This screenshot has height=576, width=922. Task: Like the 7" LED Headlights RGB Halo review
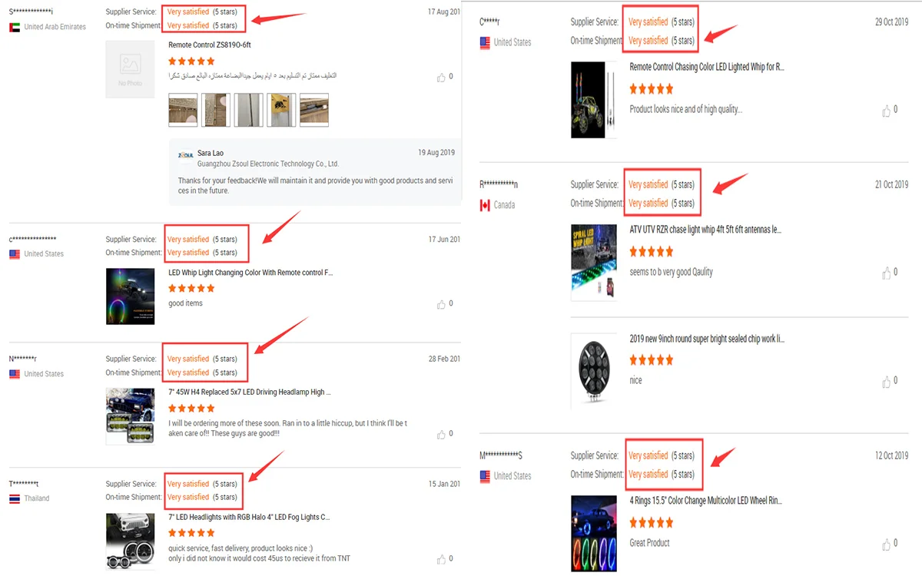click(x=441, y=559)
